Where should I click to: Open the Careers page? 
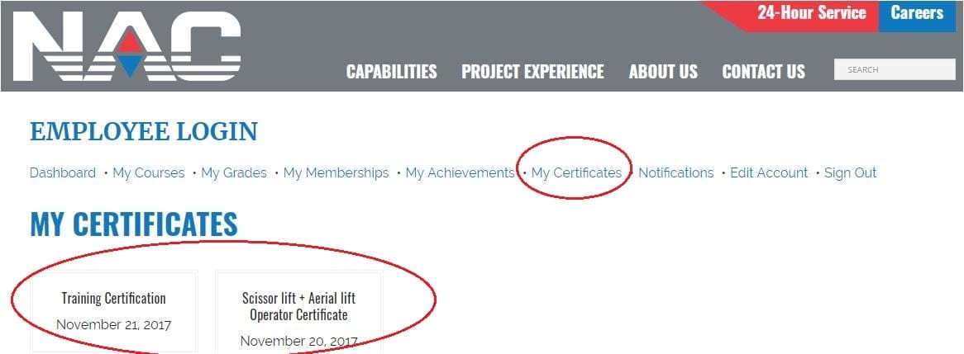pos(917,13)
